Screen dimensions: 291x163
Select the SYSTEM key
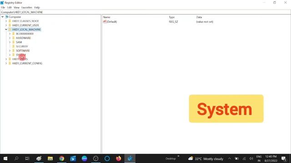[21, 55]
